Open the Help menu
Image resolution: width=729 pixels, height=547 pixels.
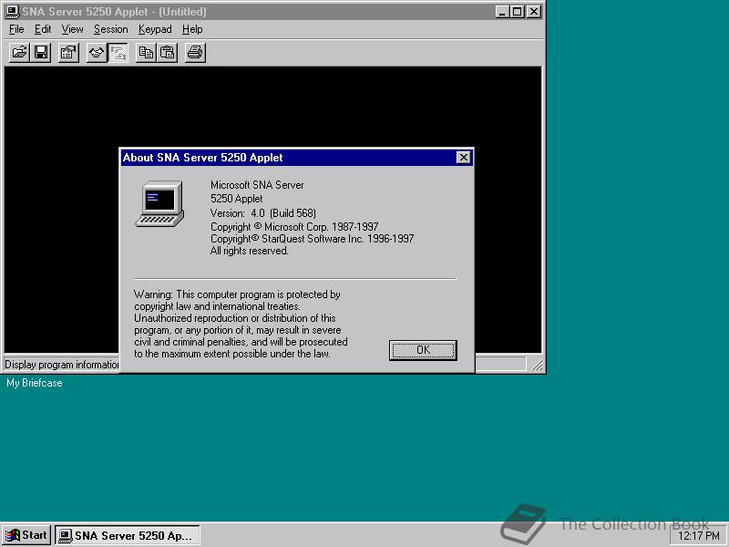click(x=192, y=29)
